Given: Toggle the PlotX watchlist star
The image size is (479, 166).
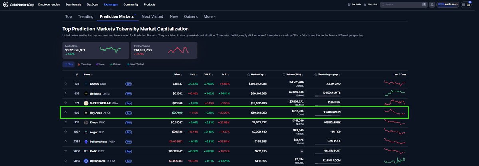Looking at the screenshot, I should click(x=65, y=151).
